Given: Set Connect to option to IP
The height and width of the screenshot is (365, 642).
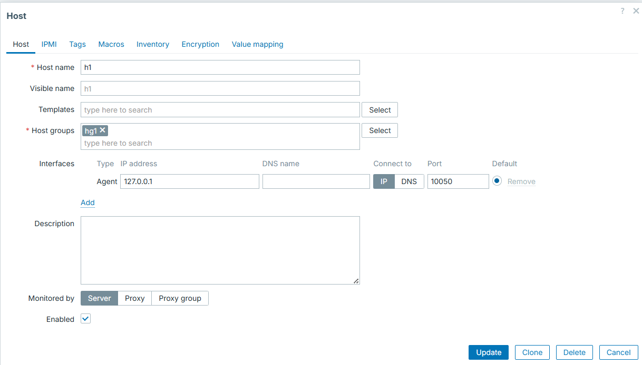Looking at the screenshot, I should click(x=384, y=181).
